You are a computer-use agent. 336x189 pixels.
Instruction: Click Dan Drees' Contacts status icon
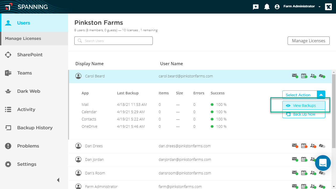313,146
